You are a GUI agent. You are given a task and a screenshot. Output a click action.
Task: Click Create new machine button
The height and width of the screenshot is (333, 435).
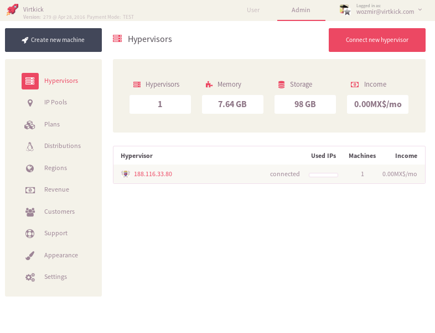pos(53,40)
